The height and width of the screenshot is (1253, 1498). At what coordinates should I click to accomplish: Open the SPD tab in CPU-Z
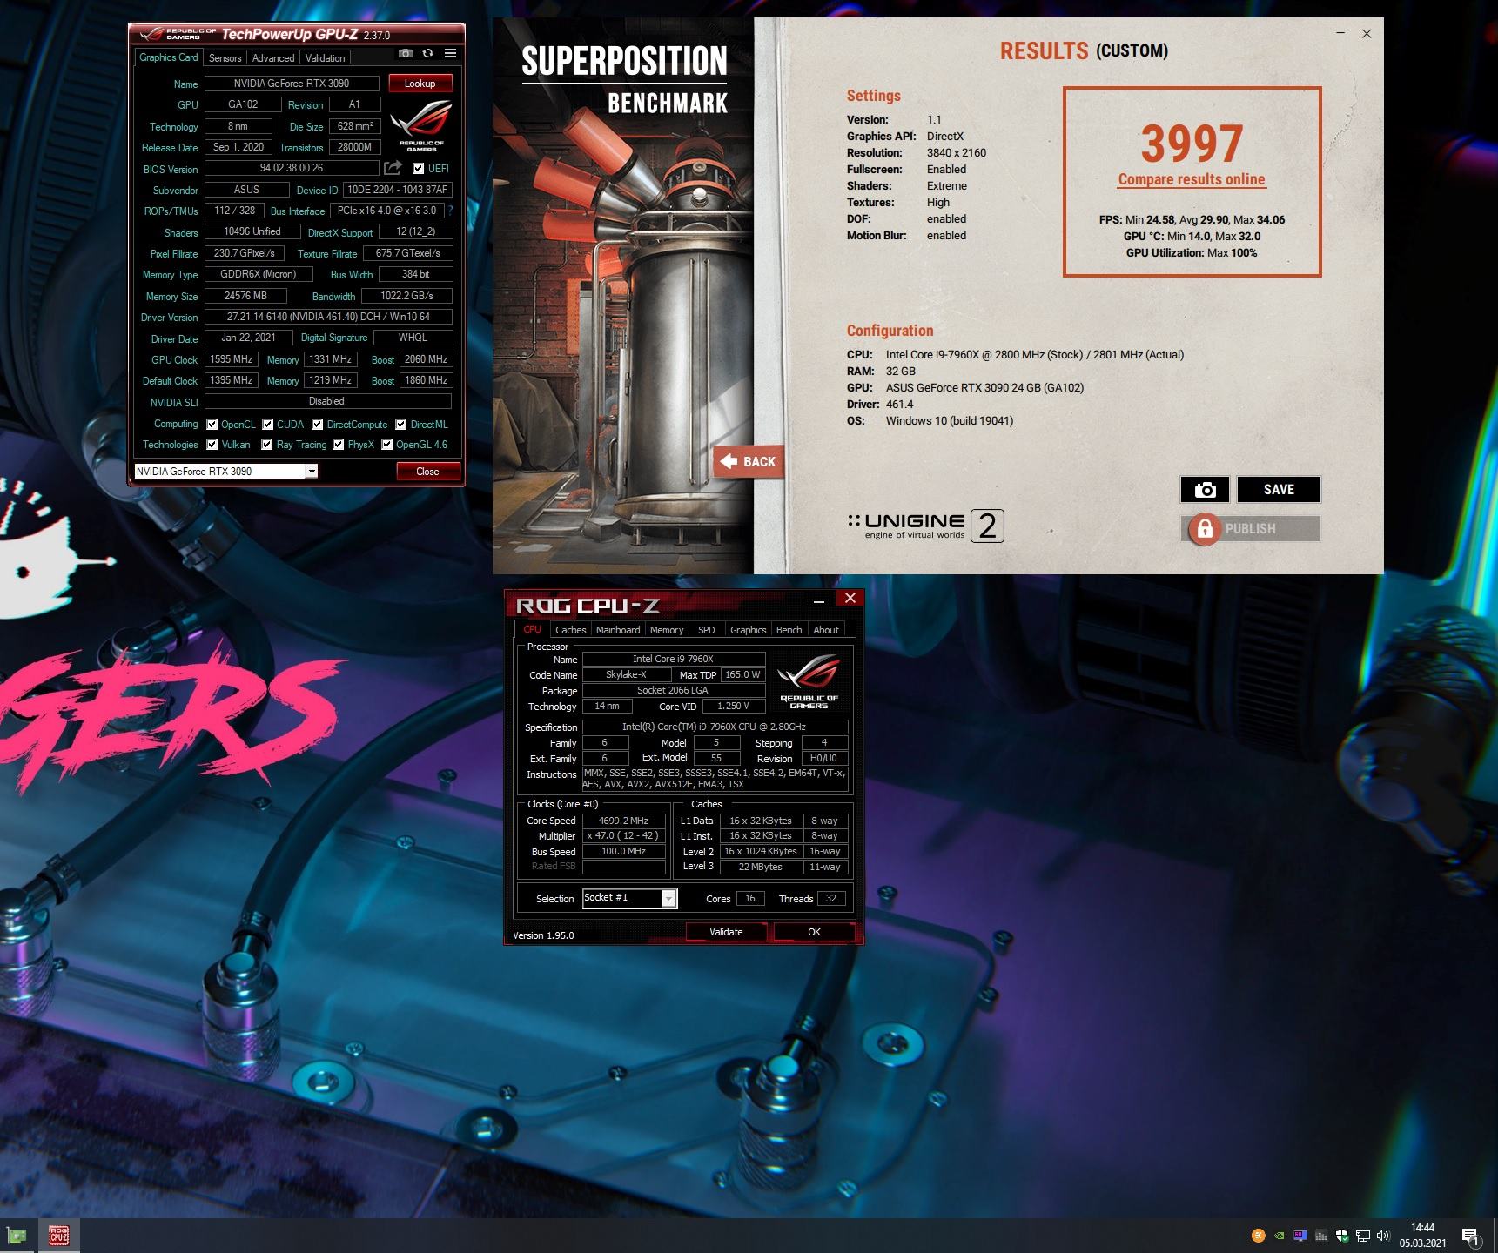tap(707, 630)
